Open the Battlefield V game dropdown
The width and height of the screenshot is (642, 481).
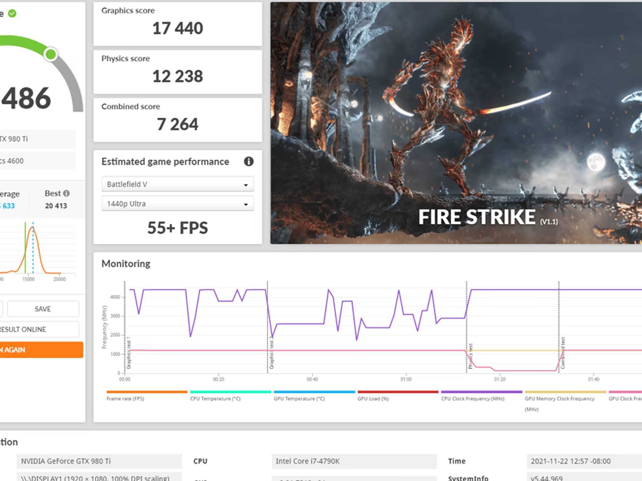coord(177,184)
